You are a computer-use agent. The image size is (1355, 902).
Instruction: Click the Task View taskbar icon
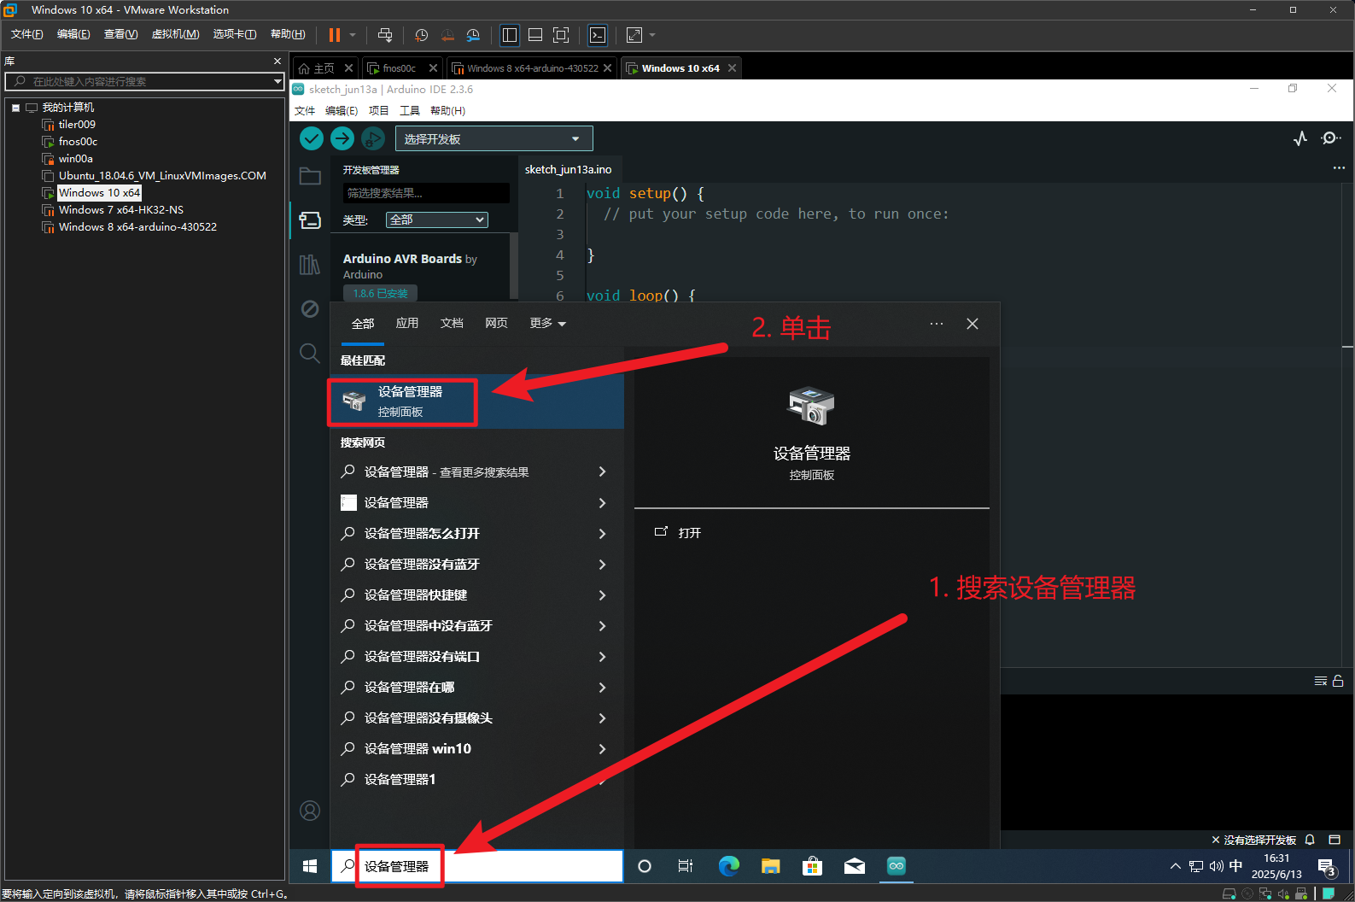point(686,866)
